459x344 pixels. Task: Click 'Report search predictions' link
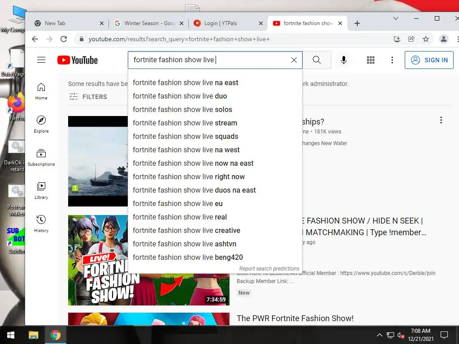tap(269, 269)
